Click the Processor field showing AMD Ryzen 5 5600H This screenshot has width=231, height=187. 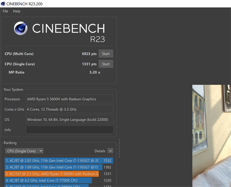(x=69, y=99)
